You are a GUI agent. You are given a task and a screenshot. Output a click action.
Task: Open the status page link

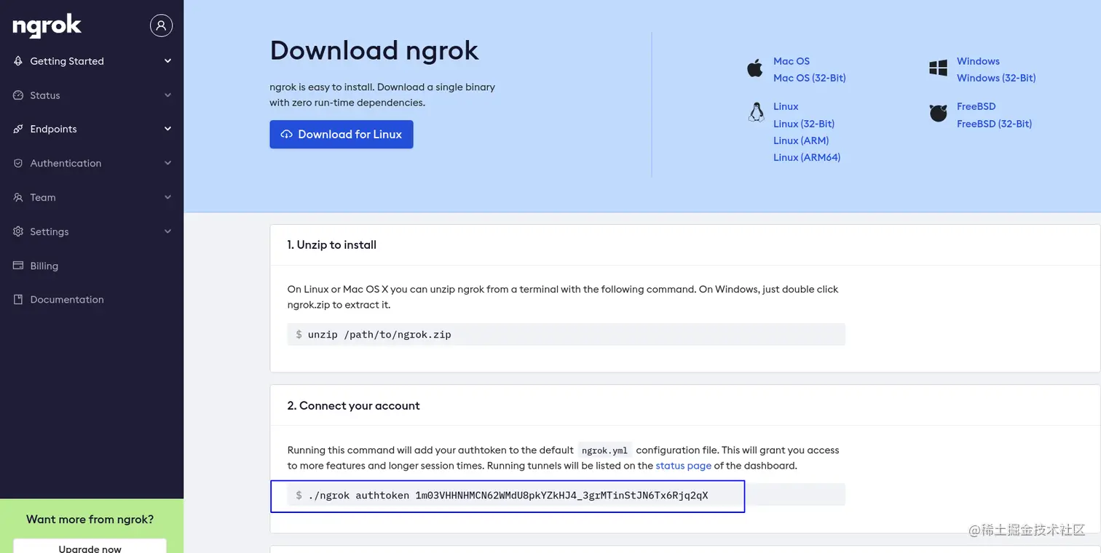683,466
